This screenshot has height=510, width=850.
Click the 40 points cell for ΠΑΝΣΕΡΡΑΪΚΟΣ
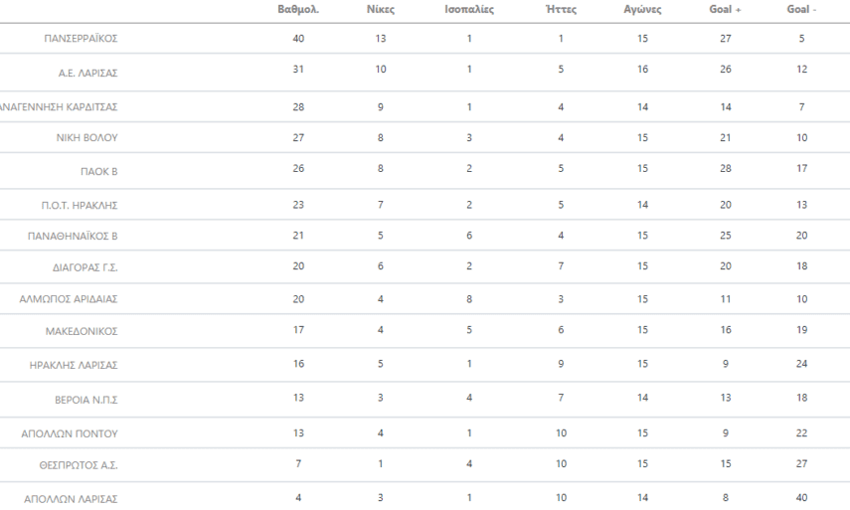click(x=297, y=39)
